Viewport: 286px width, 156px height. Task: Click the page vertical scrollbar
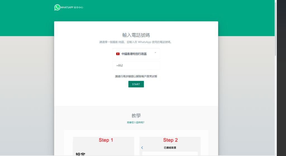pos(275,28)
